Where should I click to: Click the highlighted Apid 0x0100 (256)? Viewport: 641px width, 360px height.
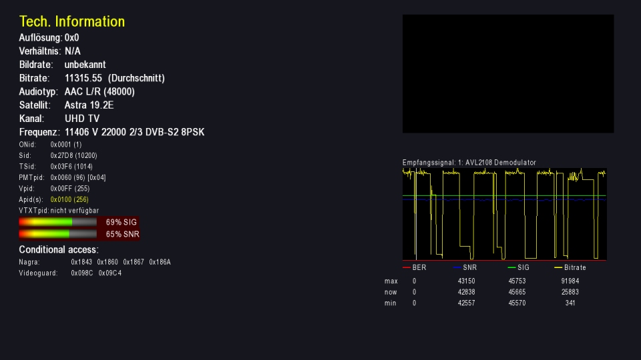tap(69, 199)
